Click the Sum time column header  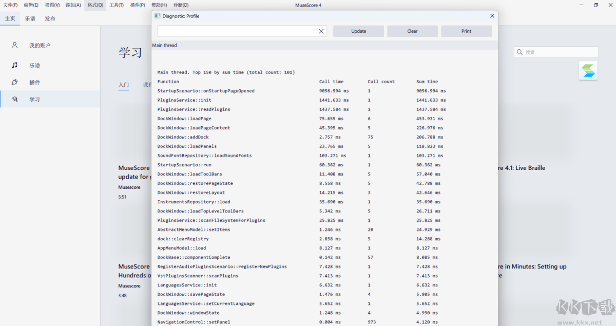(427, 82)
